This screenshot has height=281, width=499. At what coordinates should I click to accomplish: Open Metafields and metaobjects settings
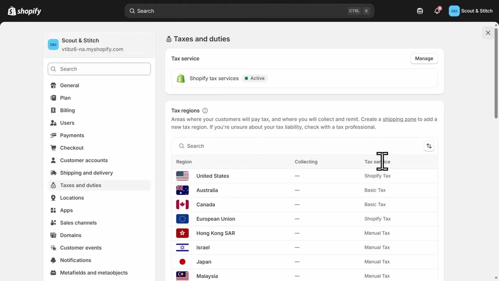coord(99,272)
